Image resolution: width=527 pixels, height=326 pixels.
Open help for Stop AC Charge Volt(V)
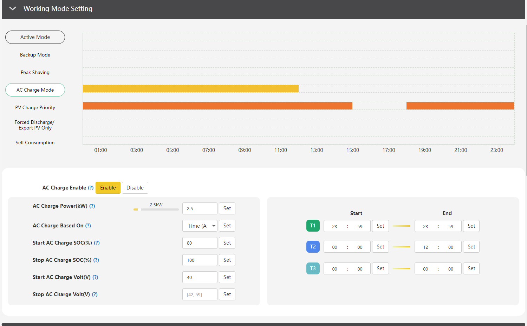coord(95,294)
